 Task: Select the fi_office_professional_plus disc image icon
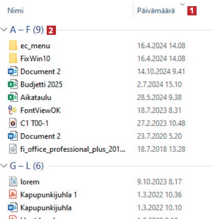click(x=13, y=149)
